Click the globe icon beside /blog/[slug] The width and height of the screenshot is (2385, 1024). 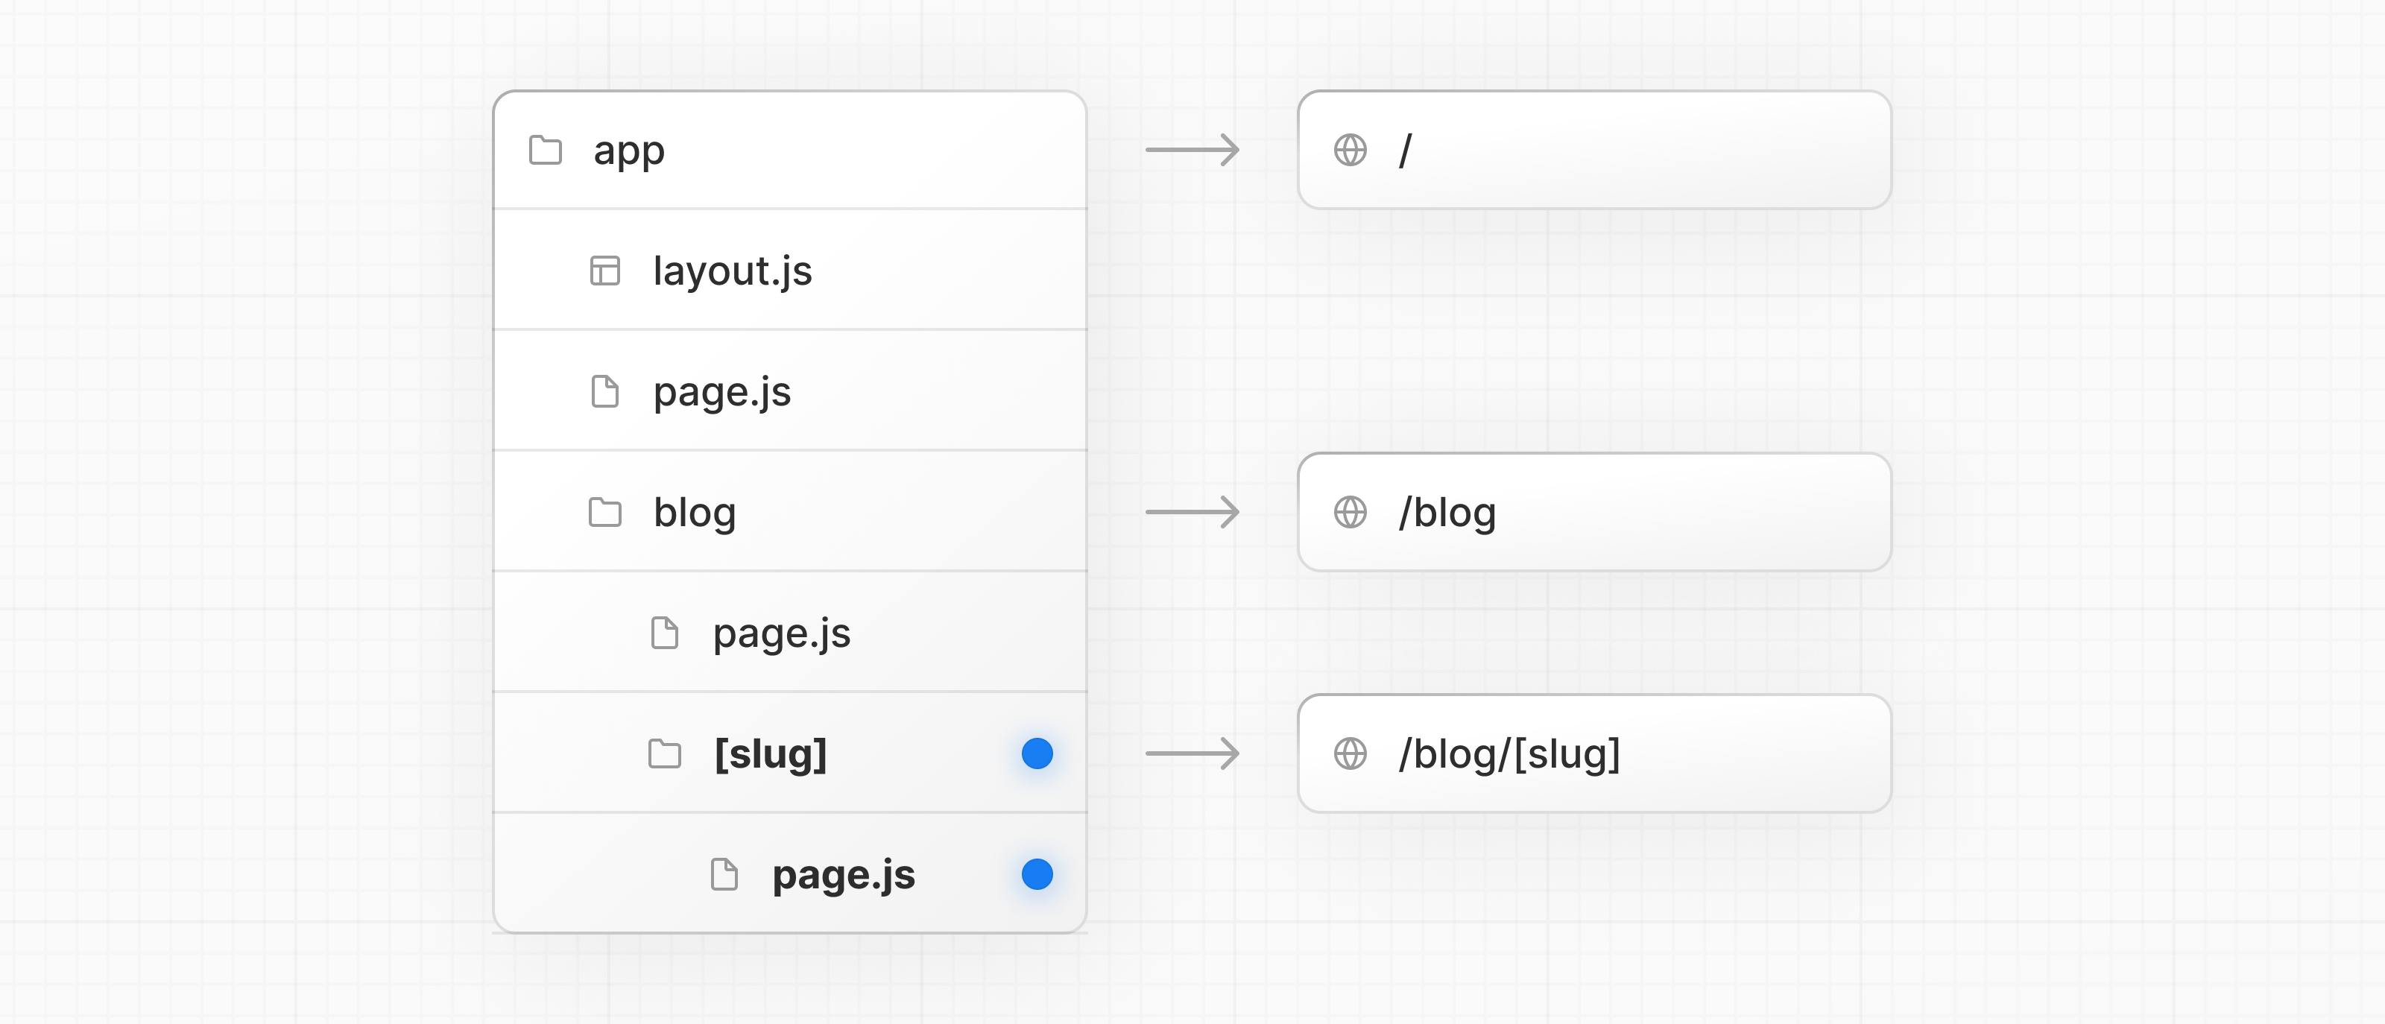[1350, 753]
